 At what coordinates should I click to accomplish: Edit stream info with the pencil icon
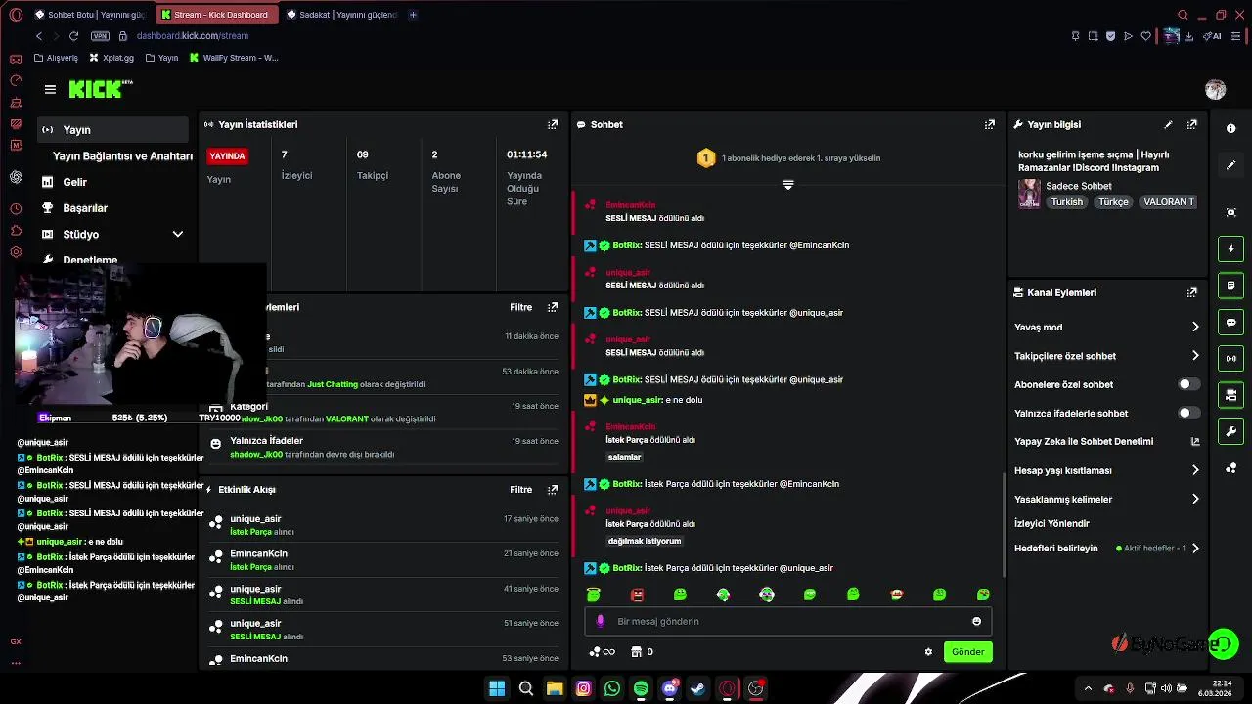click(x=1168, y=124)
